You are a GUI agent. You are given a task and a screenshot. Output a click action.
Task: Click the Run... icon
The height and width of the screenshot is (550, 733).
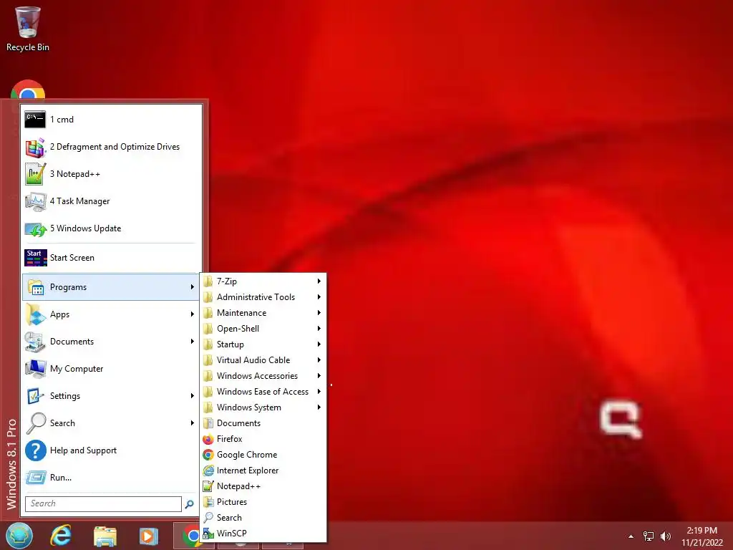coord(35,478)
